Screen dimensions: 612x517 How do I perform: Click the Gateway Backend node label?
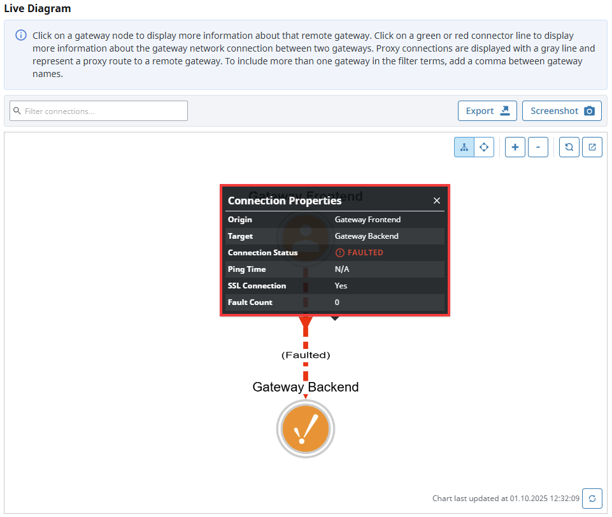[x=306, y=387]
